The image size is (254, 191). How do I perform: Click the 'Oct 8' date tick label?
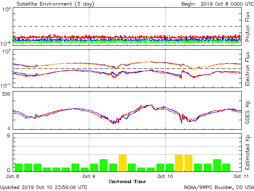point(13,176)
